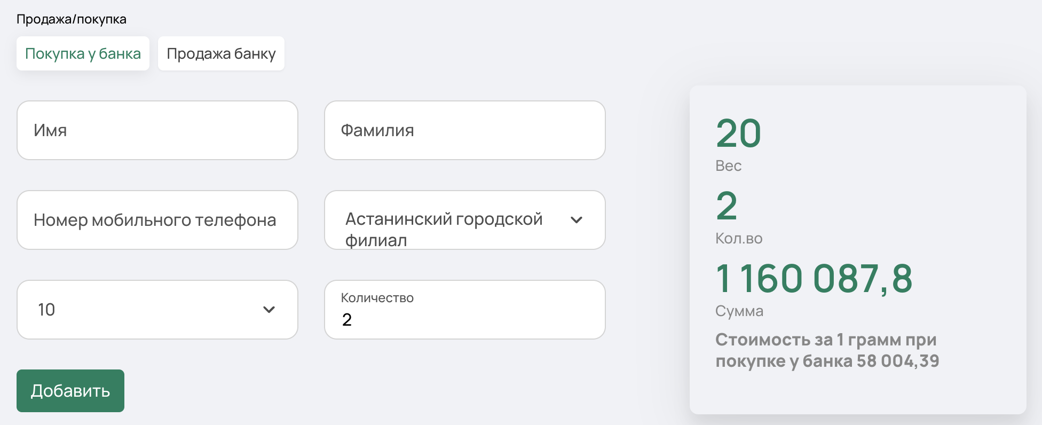
Task: Click the total 1 160 087,8 amount
Action: [814, 279]
